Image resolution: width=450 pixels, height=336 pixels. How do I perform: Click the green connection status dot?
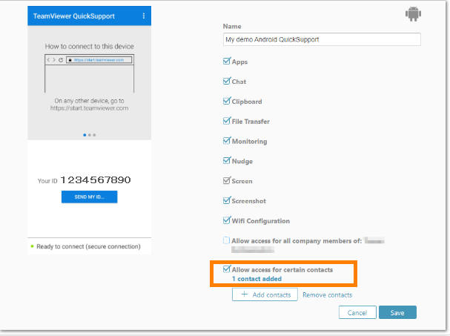[x=33, y=246]
